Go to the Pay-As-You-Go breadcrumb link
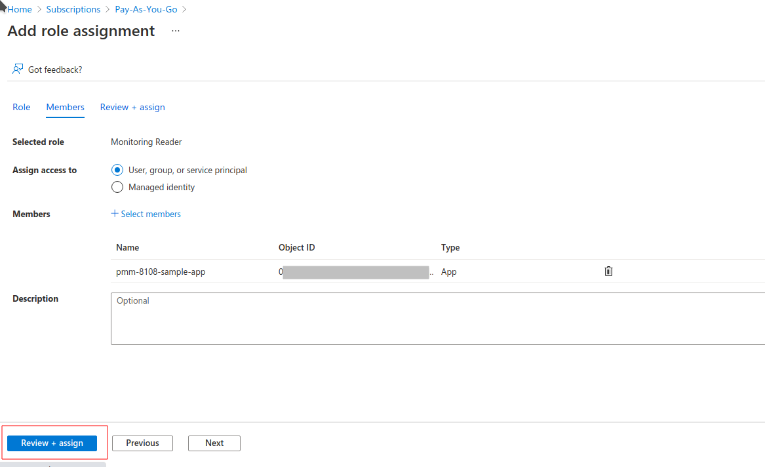 click(146, 9)
